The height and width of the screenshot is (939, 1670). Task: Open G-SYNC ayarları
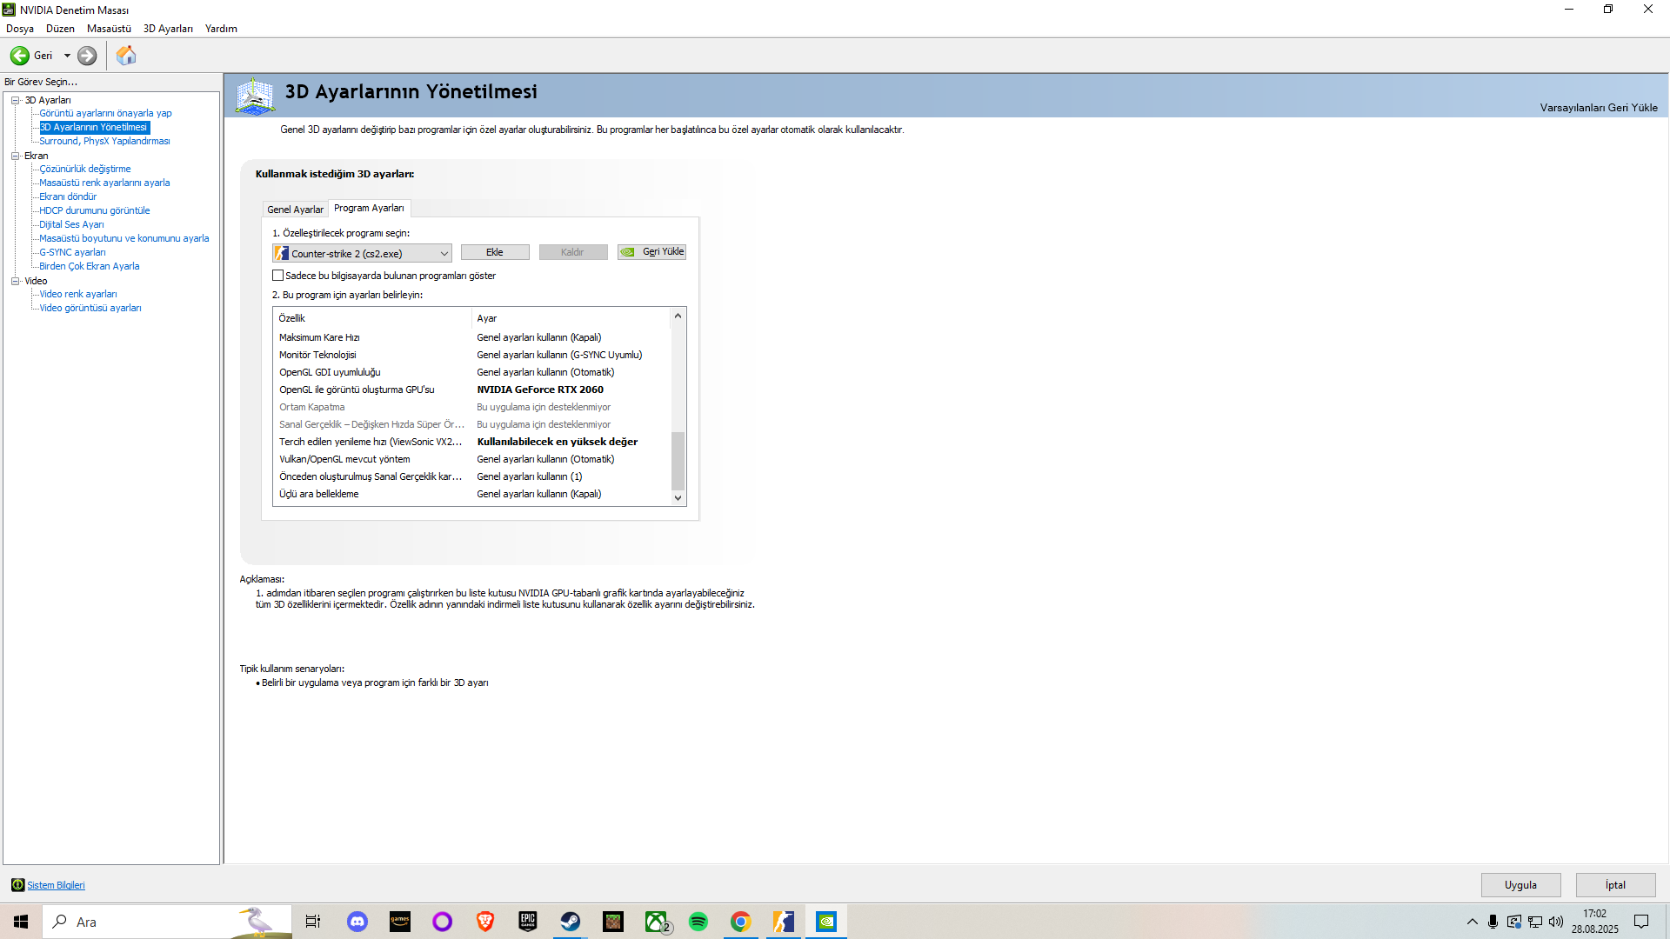point(72,252)
